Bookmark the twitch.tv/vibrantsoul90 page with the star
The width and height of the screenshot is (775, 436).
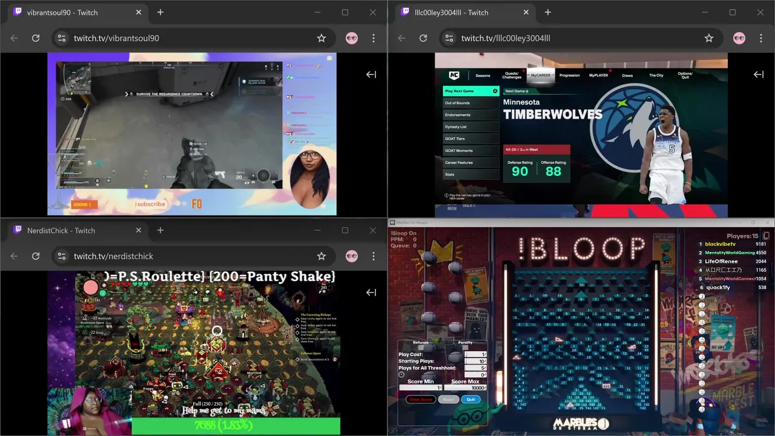tap(322, 38)
